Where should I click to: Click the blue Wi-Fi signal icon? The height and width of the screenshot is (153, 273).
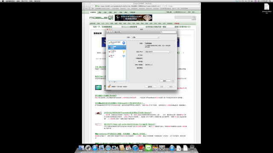click(124, 56)
